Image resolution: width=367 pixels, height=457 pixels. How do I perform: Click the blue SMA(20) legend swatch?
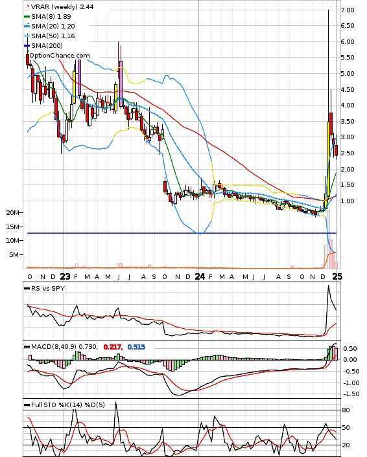coord(27,27)
